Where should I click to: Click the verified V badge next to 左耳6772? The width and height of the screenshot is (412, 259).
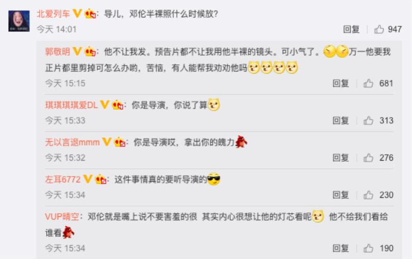(x=88, y=179)
